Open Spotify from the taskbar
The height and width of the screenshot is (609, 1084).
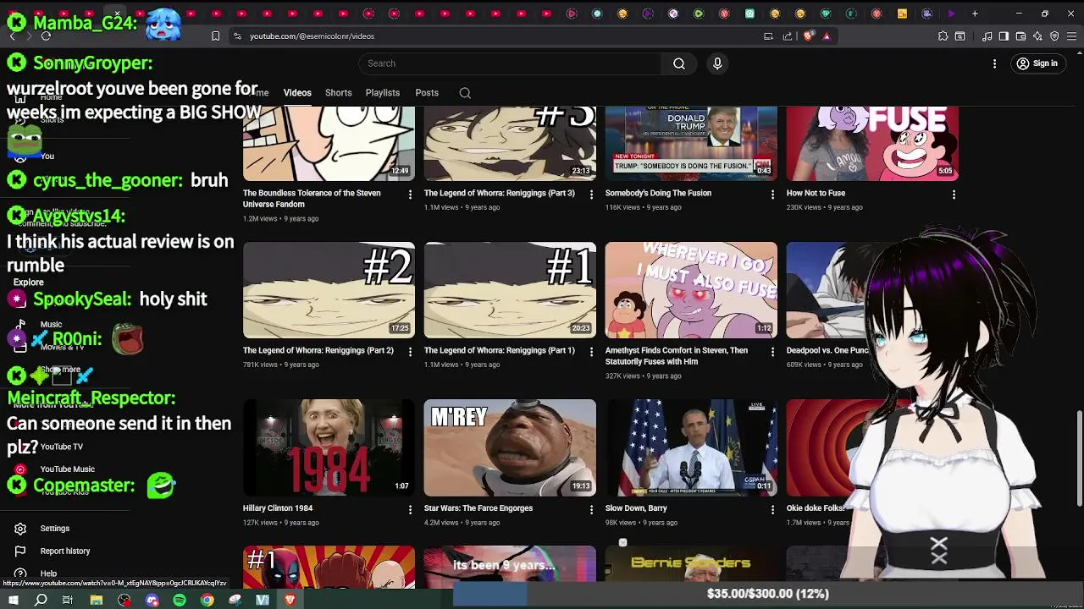coord(180,600)
